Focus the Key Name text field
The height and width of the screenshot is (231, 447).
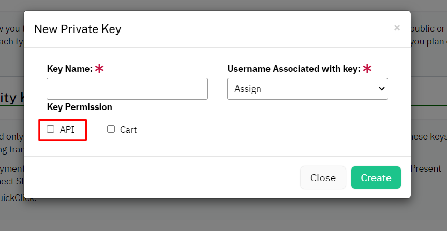[x=127, y=89]
